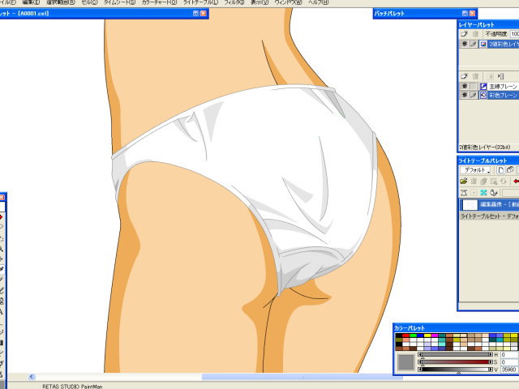Select the 主線プレーン plane row
This screenshot has height=389, width=519.
(x=501, y=86)
